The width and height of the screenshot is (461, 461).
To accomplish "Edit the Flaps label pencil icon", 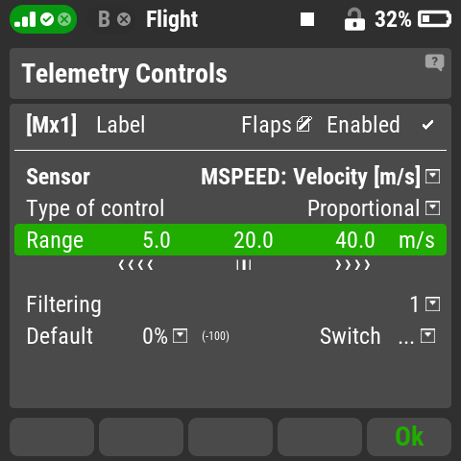I will (x=303, y=124).
